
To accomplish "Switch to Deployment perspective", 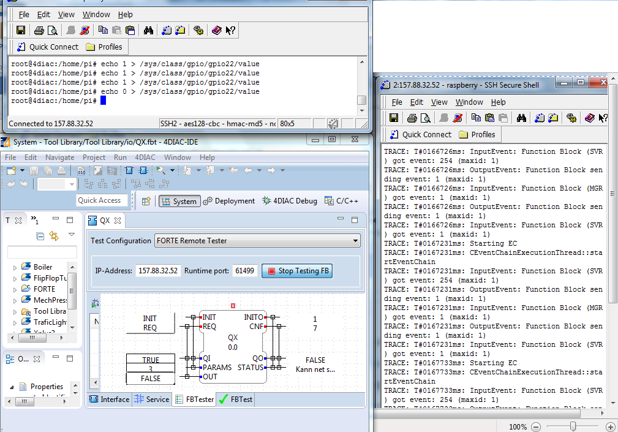I will (229, 201).
